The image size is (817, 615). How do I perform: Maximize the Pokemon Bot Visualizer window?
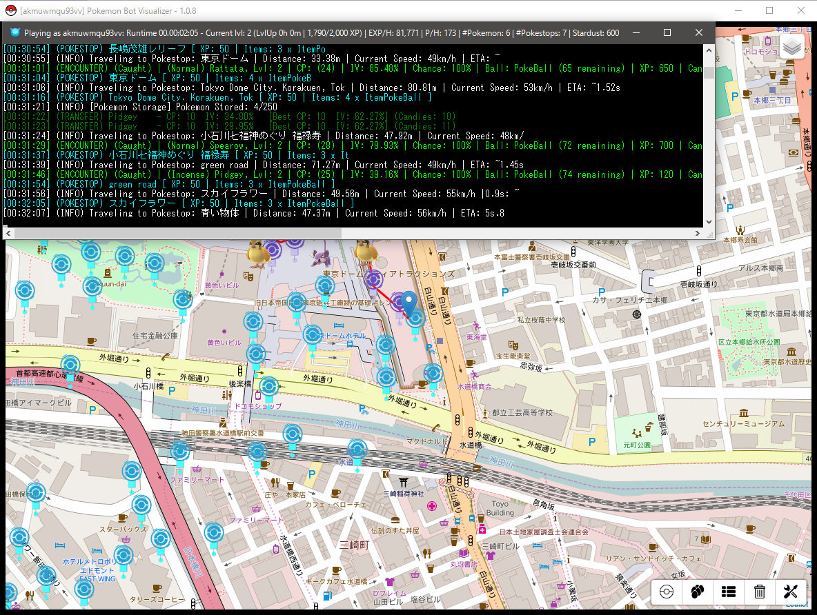tap(769, 10)
